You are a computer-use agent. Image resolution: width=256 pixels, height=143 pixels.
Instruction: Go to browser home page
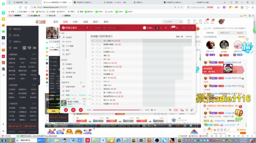pyautogui.click(x=26, y=7)
